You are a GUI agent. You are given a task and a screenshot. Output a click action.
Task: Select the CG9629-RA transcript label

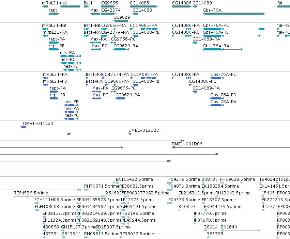(126, 46)
